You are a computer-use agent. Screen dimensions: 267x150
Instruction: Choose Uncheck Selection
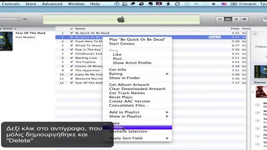click(x=137, y=132)
